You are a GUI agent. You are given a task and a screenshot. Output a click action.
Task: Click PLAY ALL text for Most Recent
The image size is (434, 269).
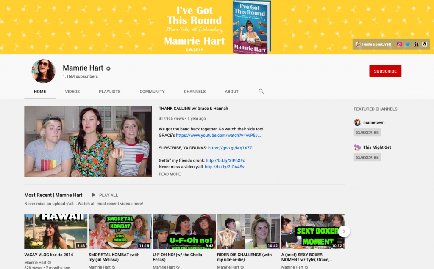(x=108, y=195)
